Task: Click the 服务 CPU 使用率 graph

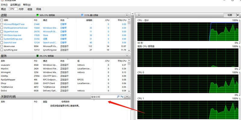Action: point(188,58)
